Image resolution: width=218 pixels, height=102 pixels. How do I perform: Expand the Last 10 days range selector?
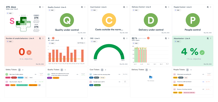(81, 43)
